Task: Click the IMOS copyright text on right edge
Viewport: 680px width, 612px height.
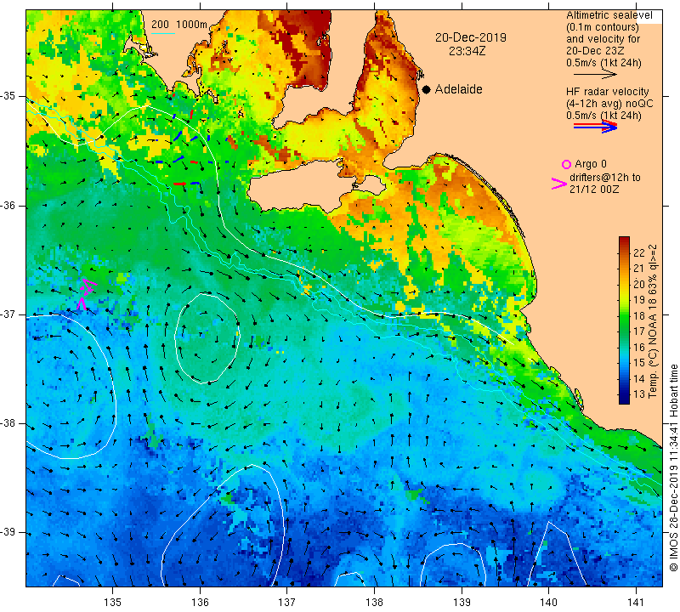Action: coord(673,467)
